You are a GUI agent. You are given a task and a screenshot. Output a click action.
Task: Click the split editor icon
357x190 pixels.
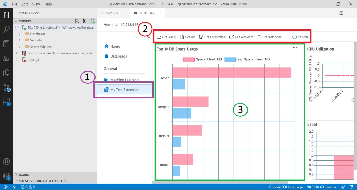(x=341, y=13)
